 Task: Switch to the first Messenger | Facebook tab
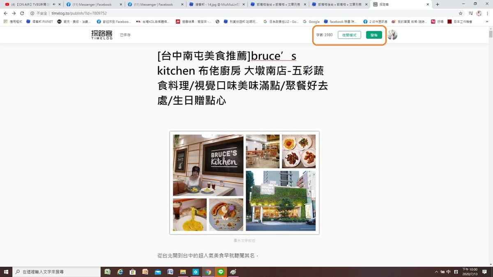(x=92, y=5)
